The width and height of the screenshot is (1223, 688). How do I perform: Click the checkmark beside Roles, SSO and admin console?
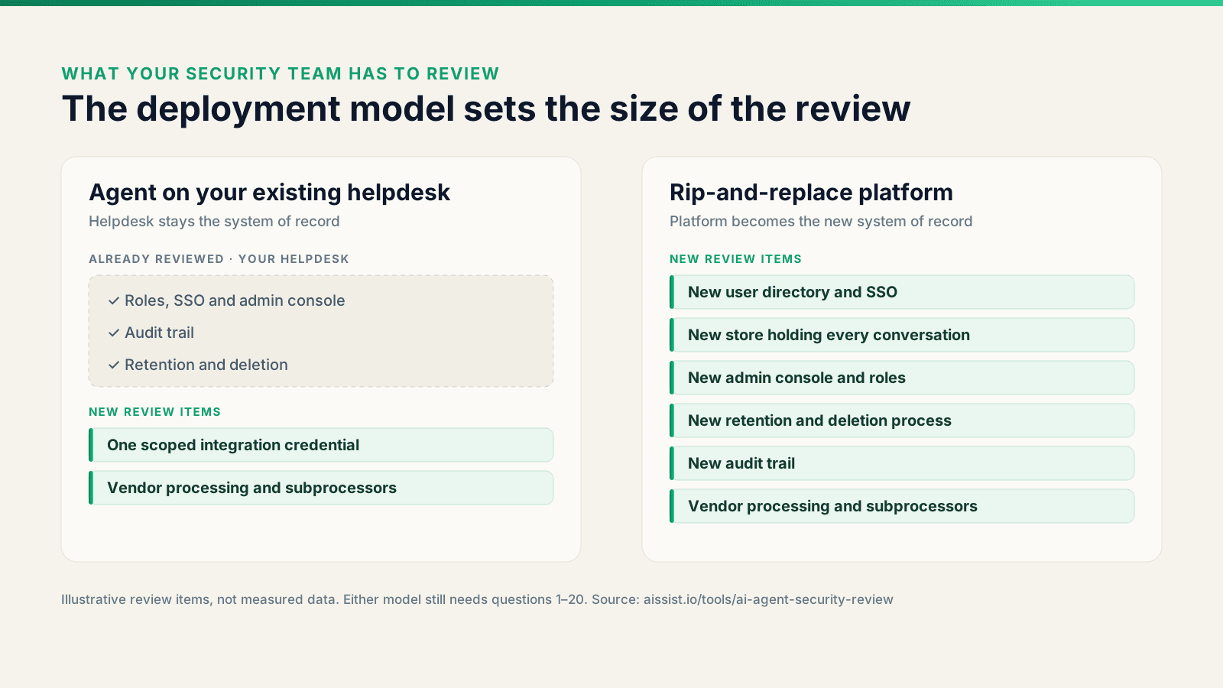[114, 301]
